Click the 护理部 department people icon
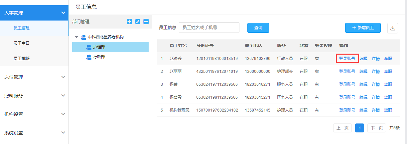The height and width of the screenshot is (144, 407). [89, 47]
